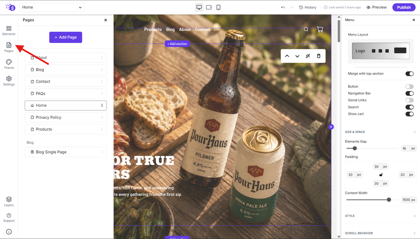The image size is (420, 239).
Task: Select the Menu Layout thumbnail
Action: [381, 51]
